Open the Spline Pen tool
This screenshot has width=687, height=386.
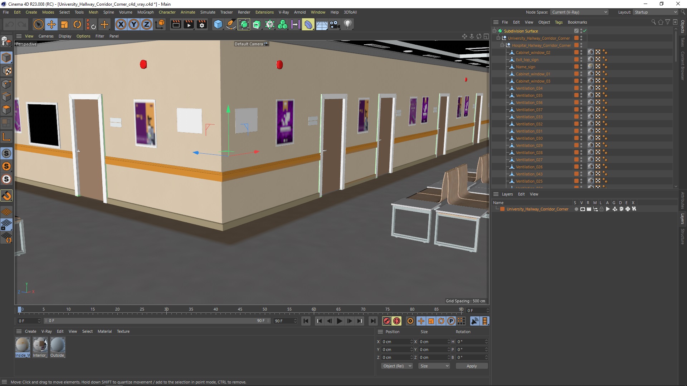point(231,24)
